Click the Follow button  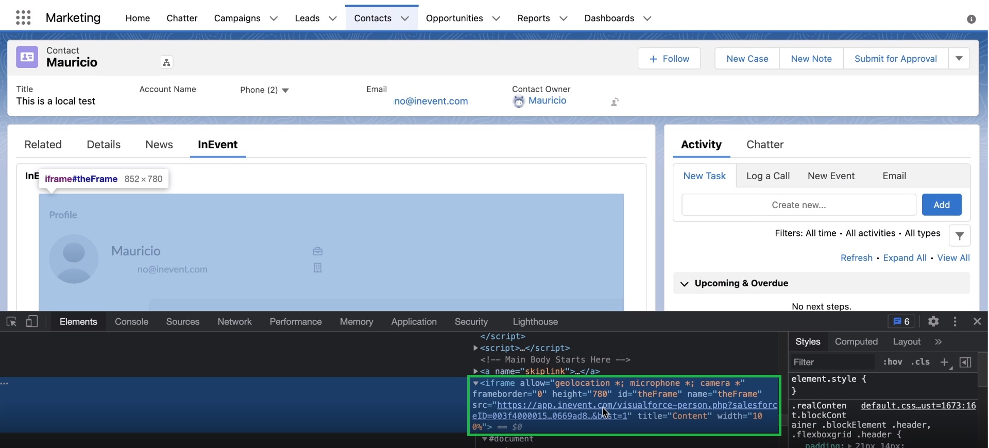pyautogui.click(x=669, y=59)
